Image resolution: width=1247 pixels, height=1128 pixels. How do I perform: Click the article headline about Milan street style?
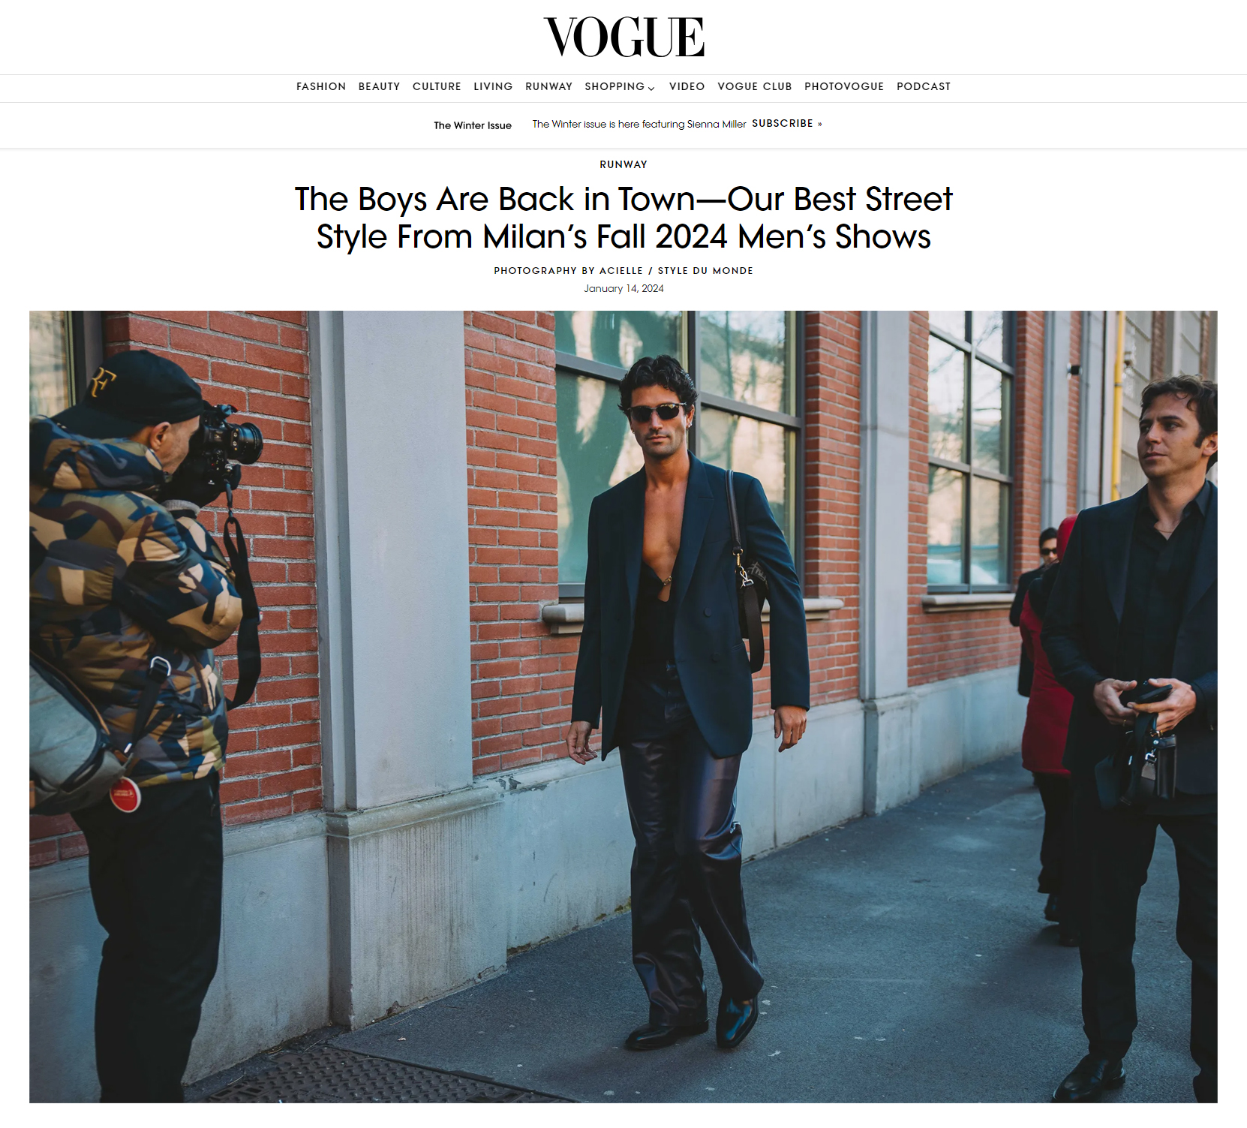click(x=623, y=218)
